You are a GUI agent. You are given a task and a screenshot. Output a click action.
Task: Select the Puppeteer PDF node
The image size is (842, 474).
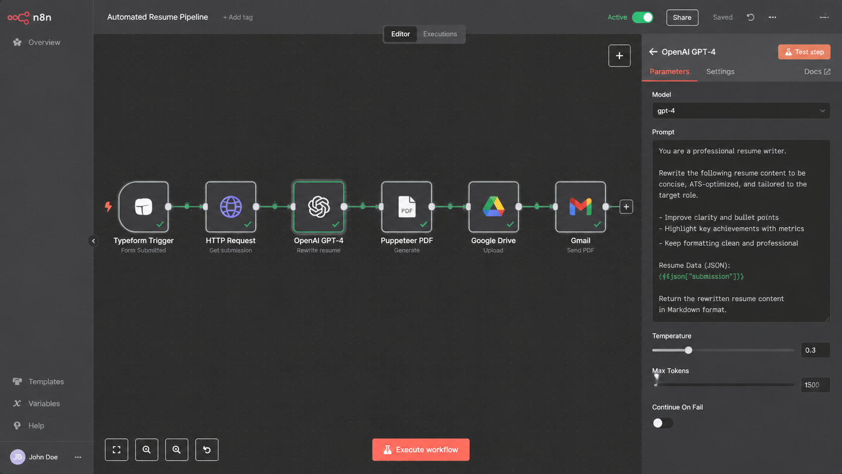click(x=406, y=207)
